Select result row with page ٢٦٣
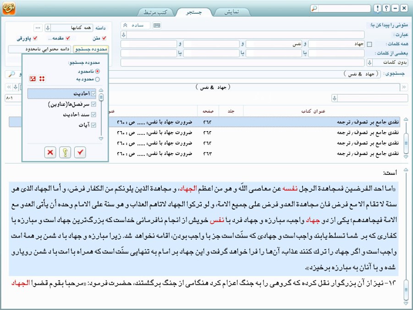Viewport: 413px width, 310px height. (x=204, y=154)
